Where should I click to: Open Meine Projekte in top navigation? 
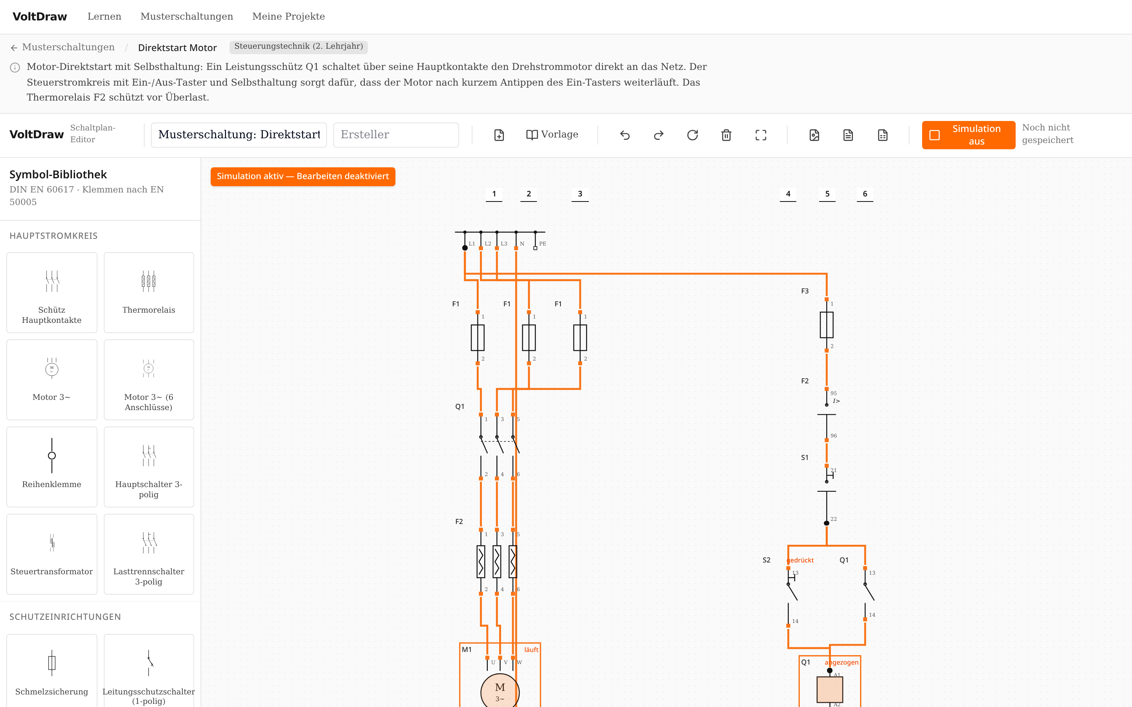[x=289, y=16]
